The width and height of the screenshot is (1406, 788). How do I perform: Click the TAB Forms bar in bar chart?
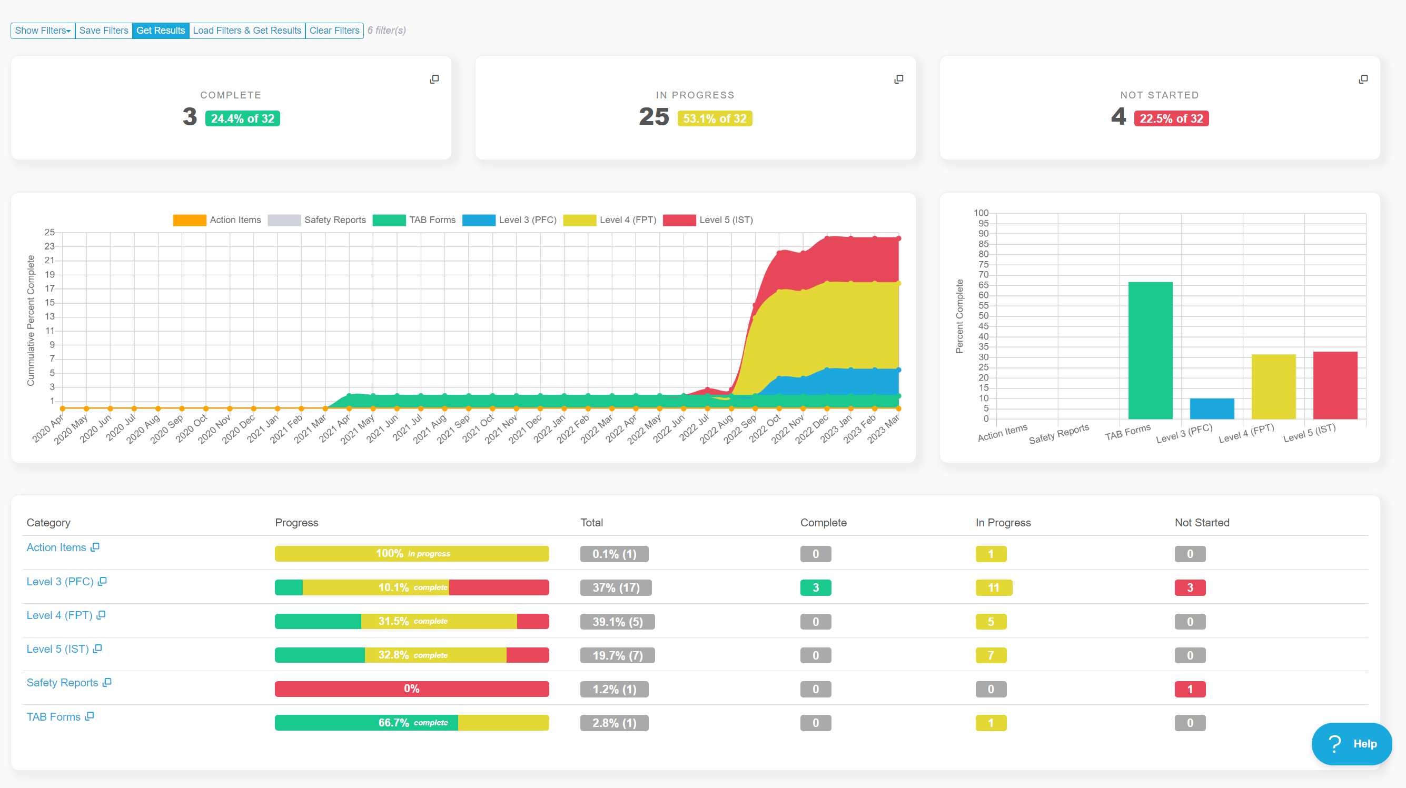[x=1150, y=351]
